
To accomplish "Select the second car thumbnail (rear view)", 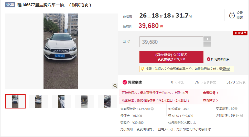I will tap(38, 101).
